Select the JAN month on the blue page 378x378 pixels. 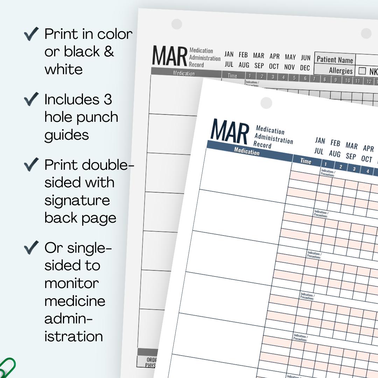[320, 140]
